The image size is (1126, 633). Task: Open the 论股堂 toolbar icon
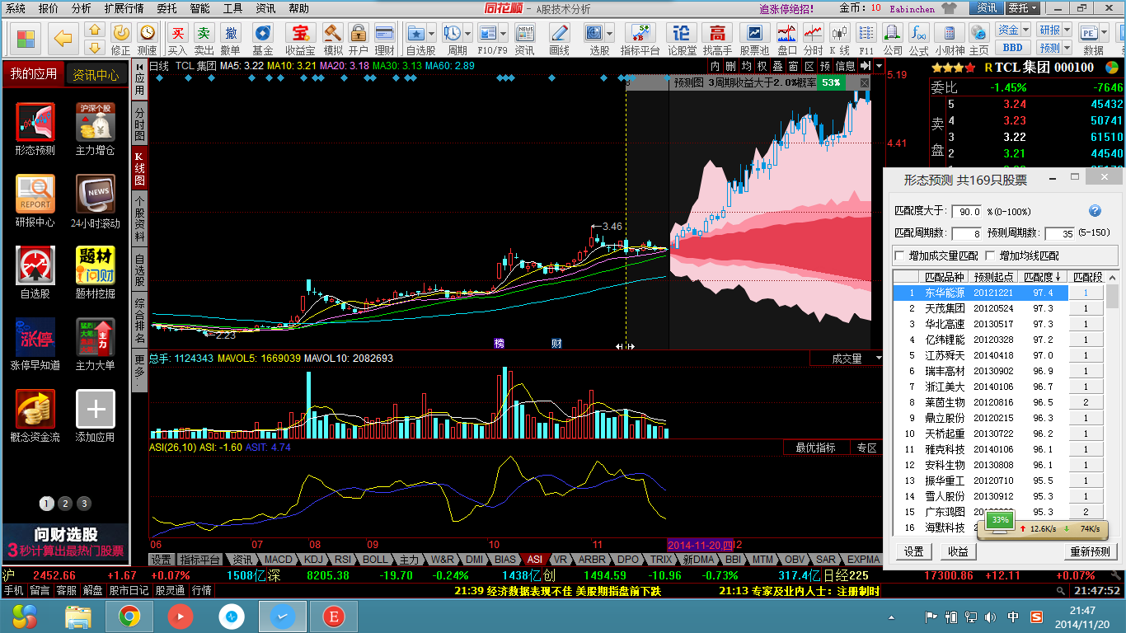point(682,38)
